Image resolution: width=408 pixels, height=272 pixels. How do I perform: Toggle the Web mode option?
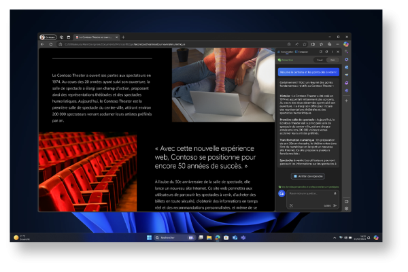pos(333,60)
